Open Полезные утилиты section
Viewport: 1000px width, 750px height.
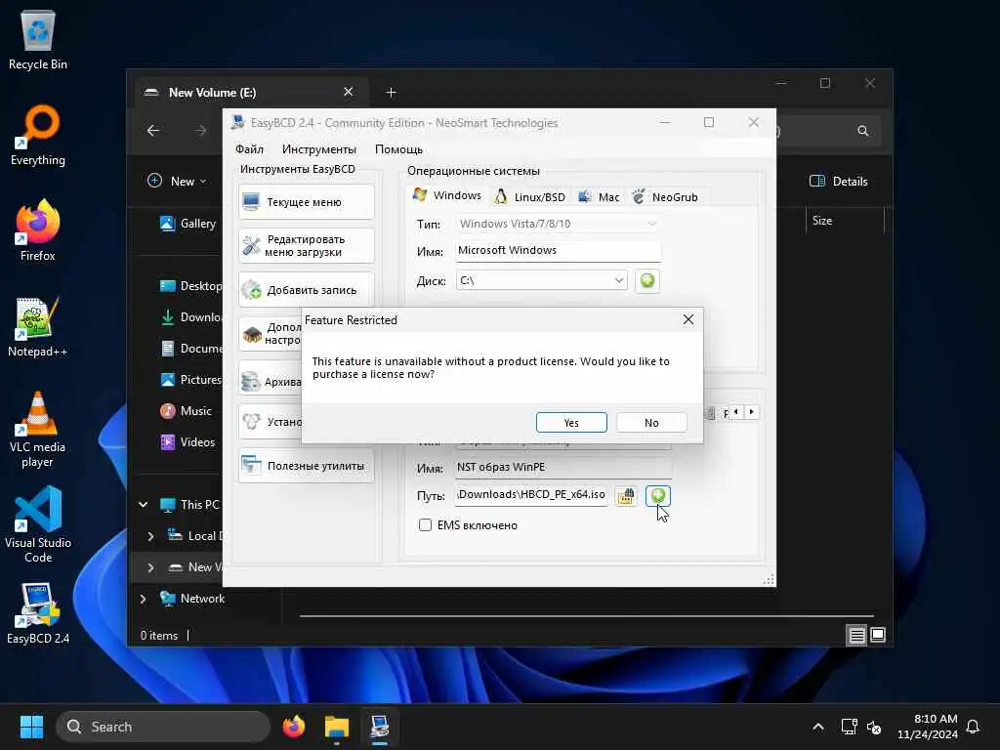pos(306,466)
